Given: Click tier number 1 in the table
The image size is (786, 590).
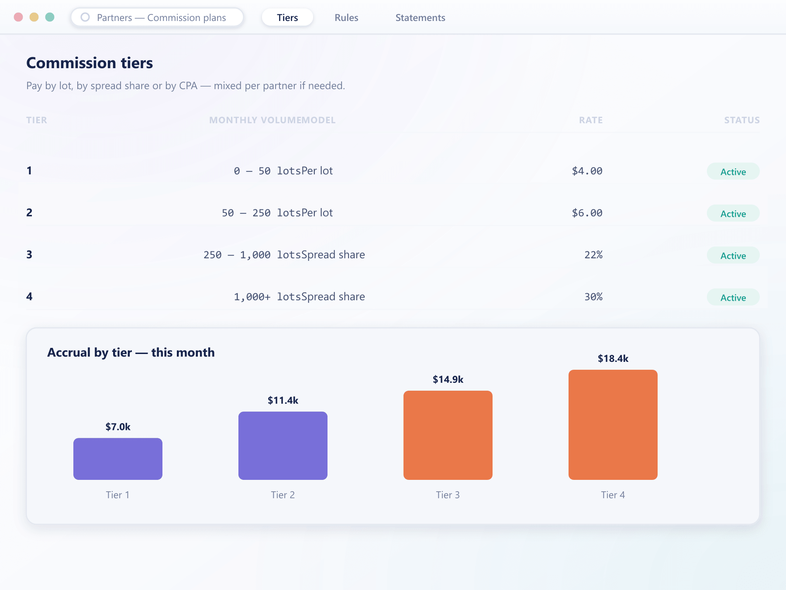Looking at the screenshot, I should pyautogui.click(x=29, y=170).
